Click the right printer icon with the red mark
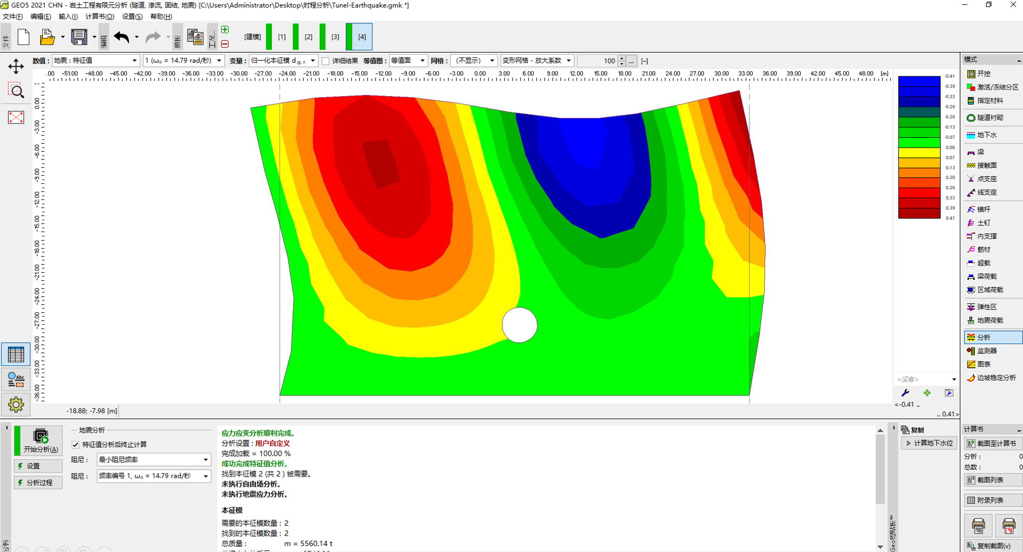Viewport: 1023px width, 552px height. 1008,525
